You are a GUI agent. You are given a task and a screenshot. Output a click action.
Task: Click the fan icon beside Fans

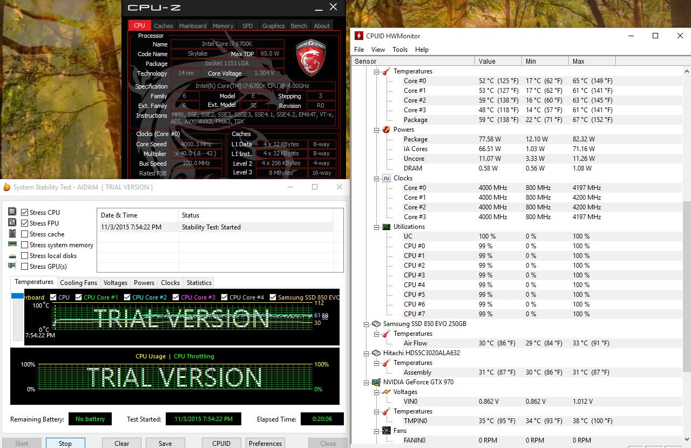click(386, 431)
